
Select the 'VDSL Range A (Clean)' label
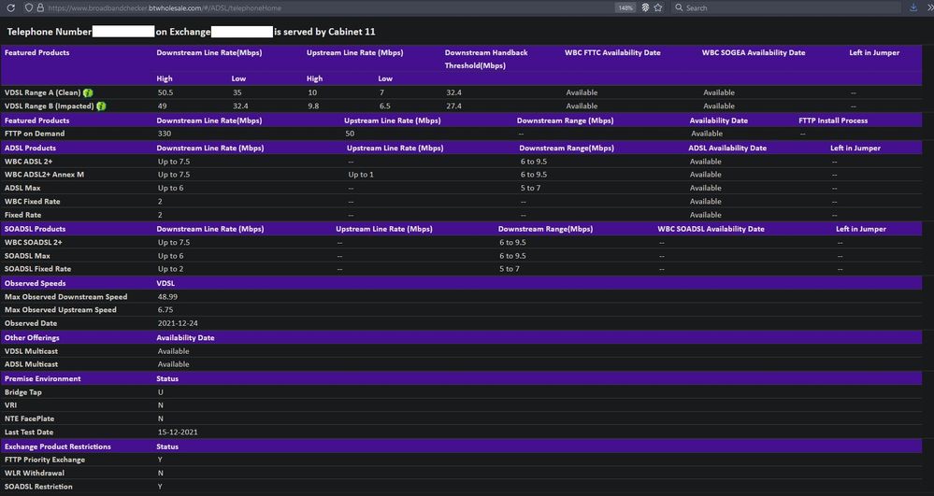click(42, 92)
